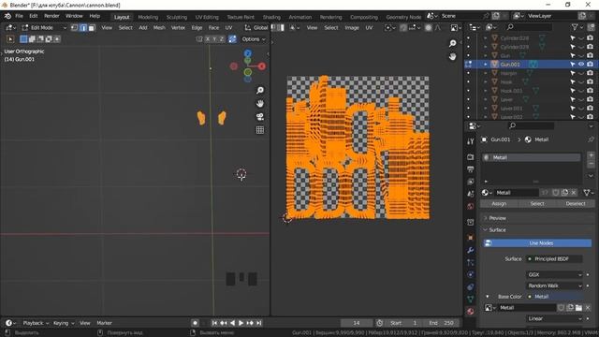Open the Output properties tab
The image size is (599, 337).
[x=470, y=169]
